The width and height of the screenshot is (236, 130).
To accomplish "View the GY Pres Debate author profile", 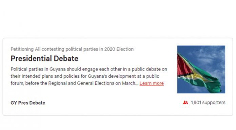I will coord(28,103).
